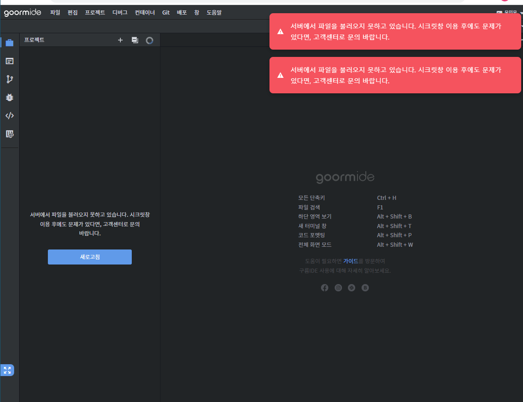The image size is (523, 402).
Task: Open the Instagram social icon
Action: click(x=338, y=288)
